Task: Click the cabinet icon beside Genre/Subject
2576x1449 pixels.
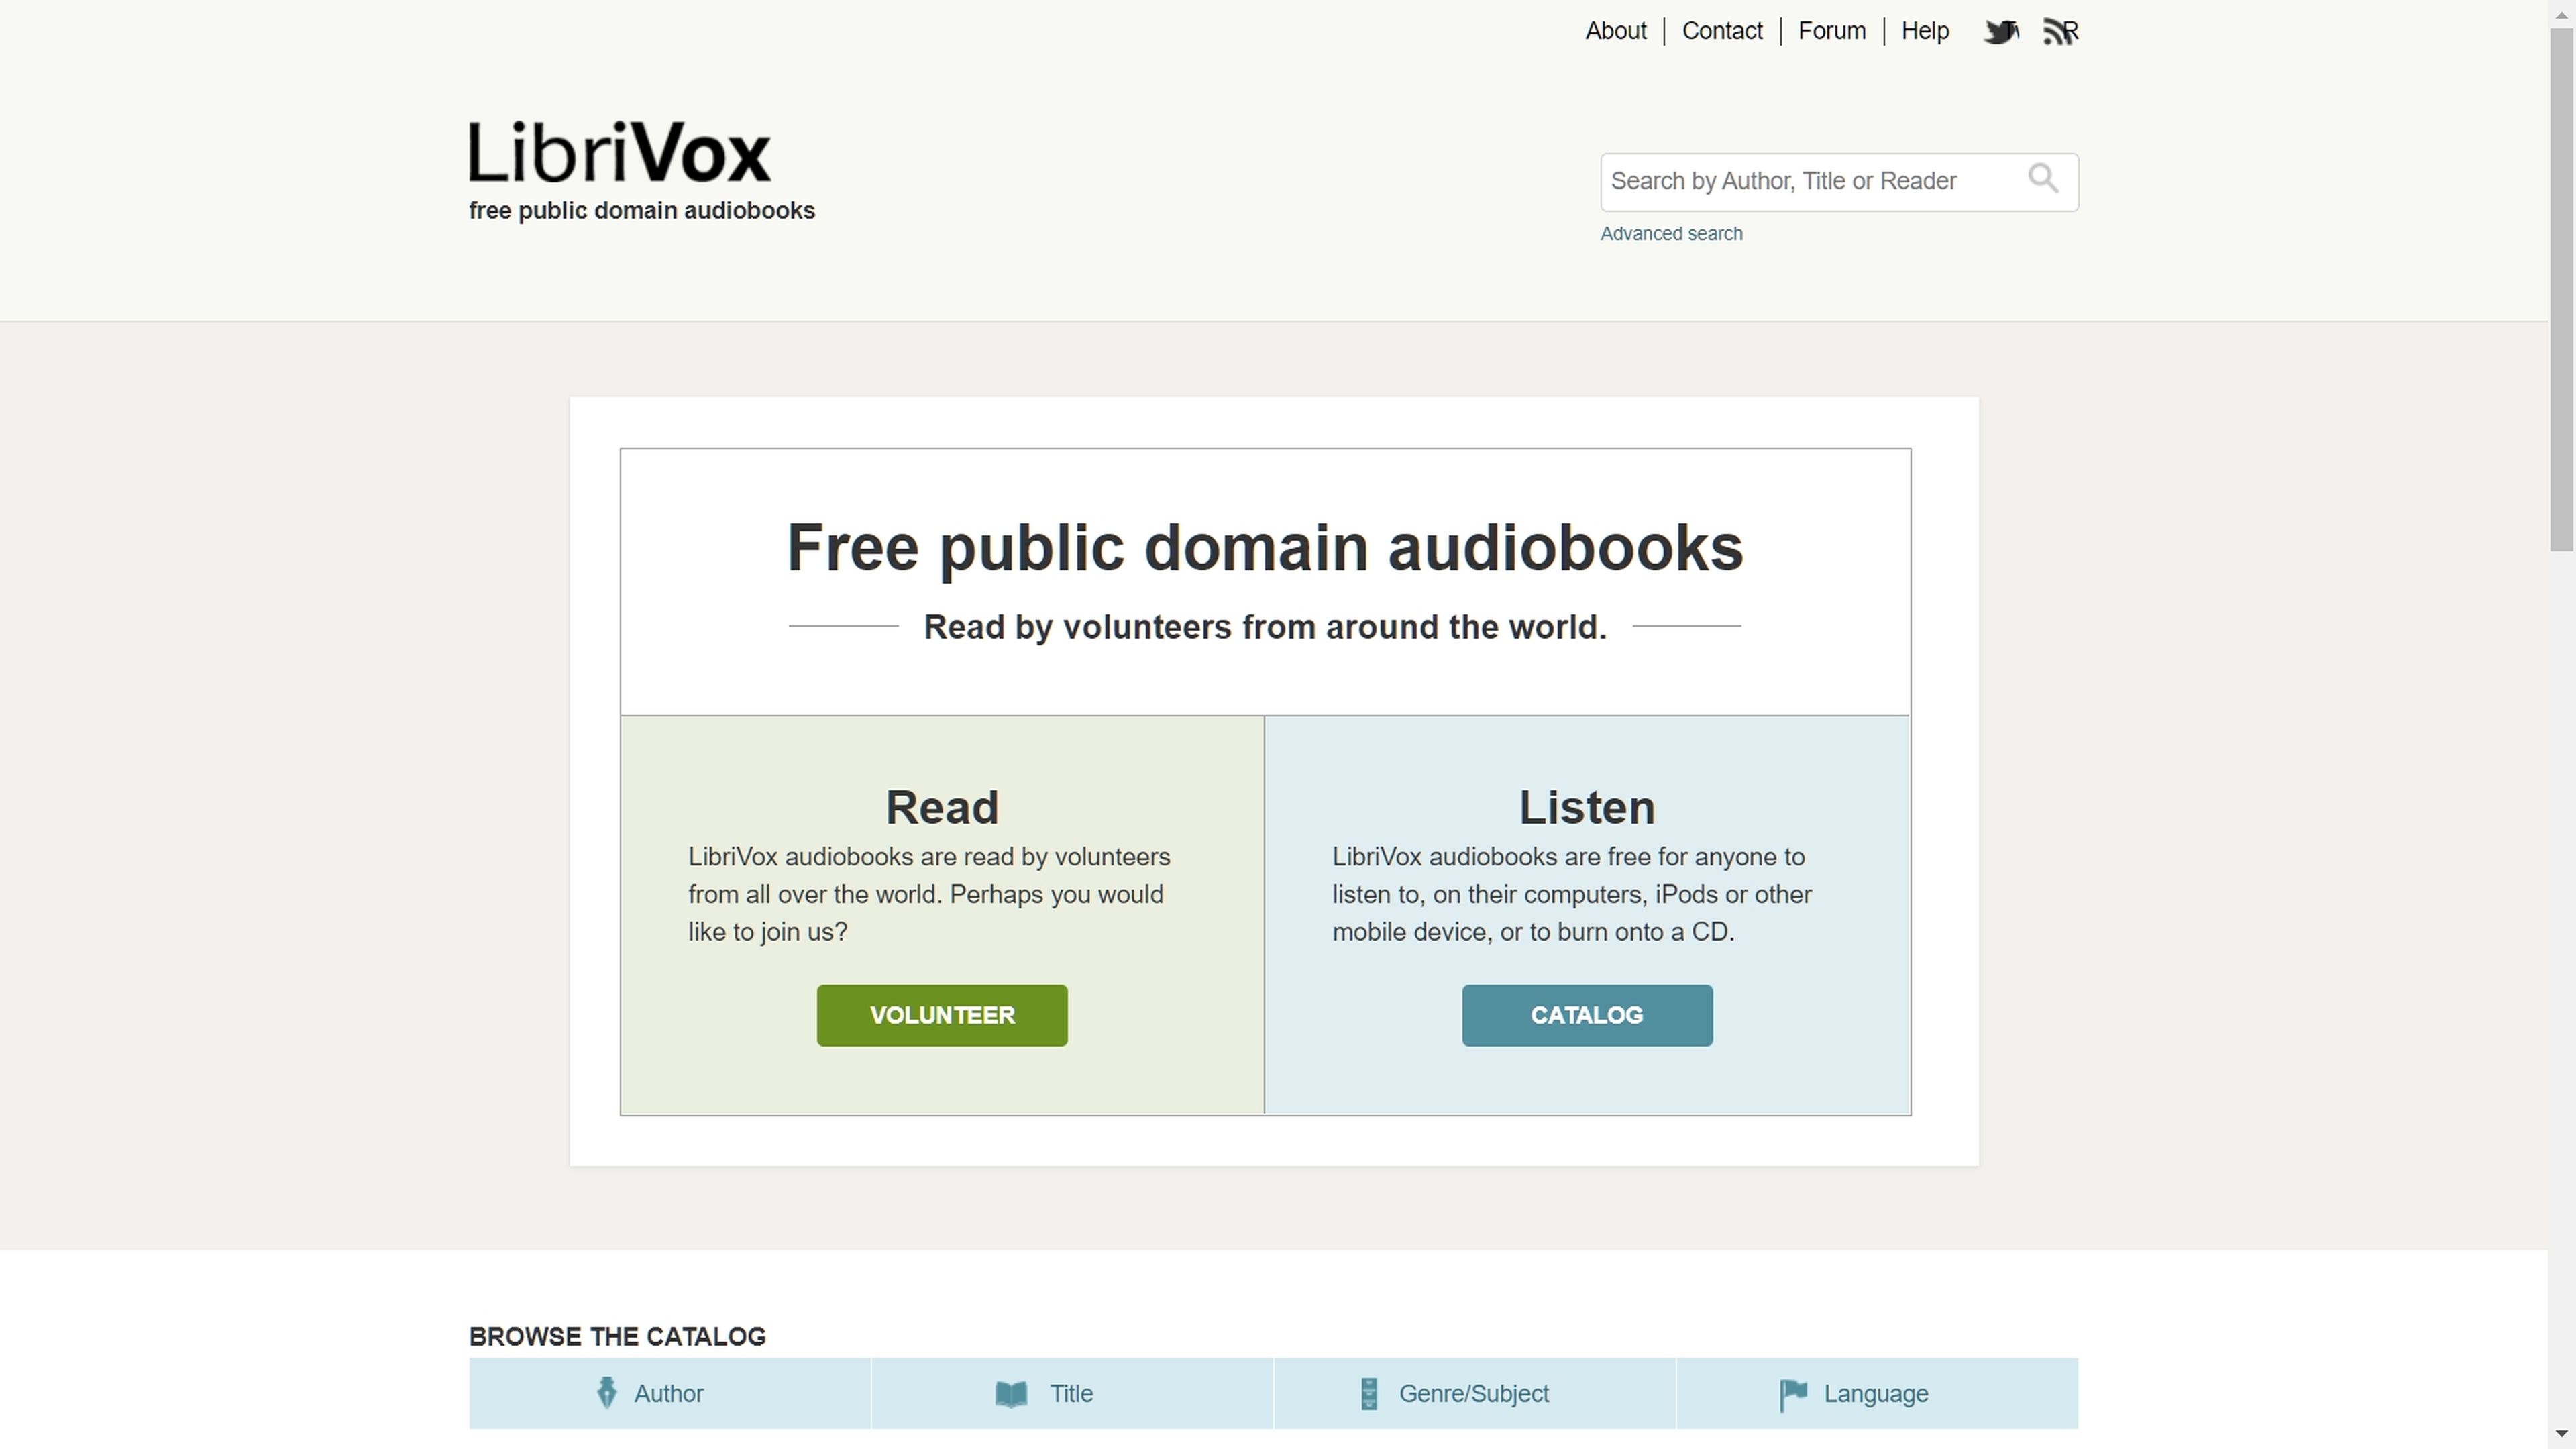Action: click(x=1369, y=1393)
